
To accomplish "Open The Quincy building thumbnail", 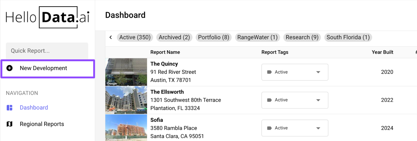I will coord(126,72).
